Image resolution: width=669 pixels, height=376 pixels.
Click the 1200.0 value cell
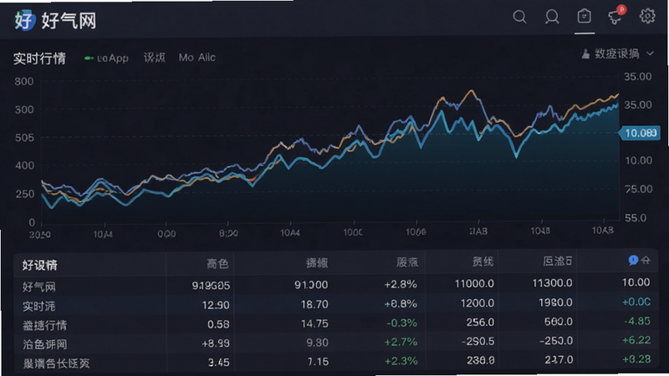[x=477, y=303]
